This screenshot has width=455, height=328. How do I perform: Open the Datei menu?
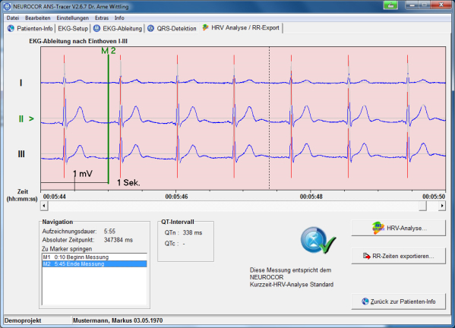coord(13,18)
